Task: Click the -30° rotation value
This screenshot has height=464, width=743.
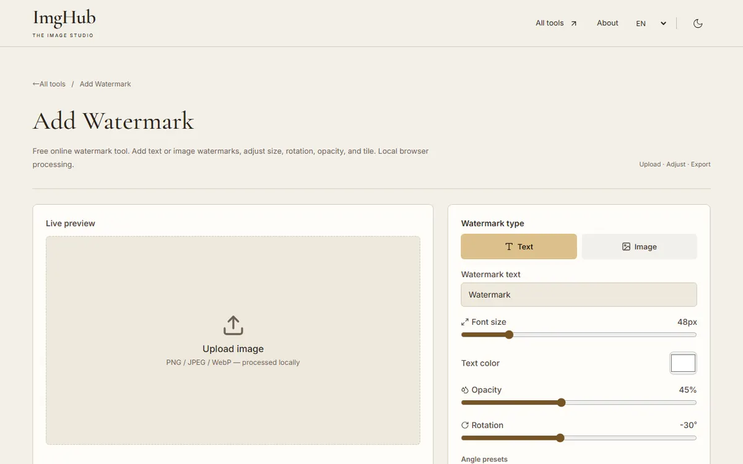Action: [x=689, y=425]
